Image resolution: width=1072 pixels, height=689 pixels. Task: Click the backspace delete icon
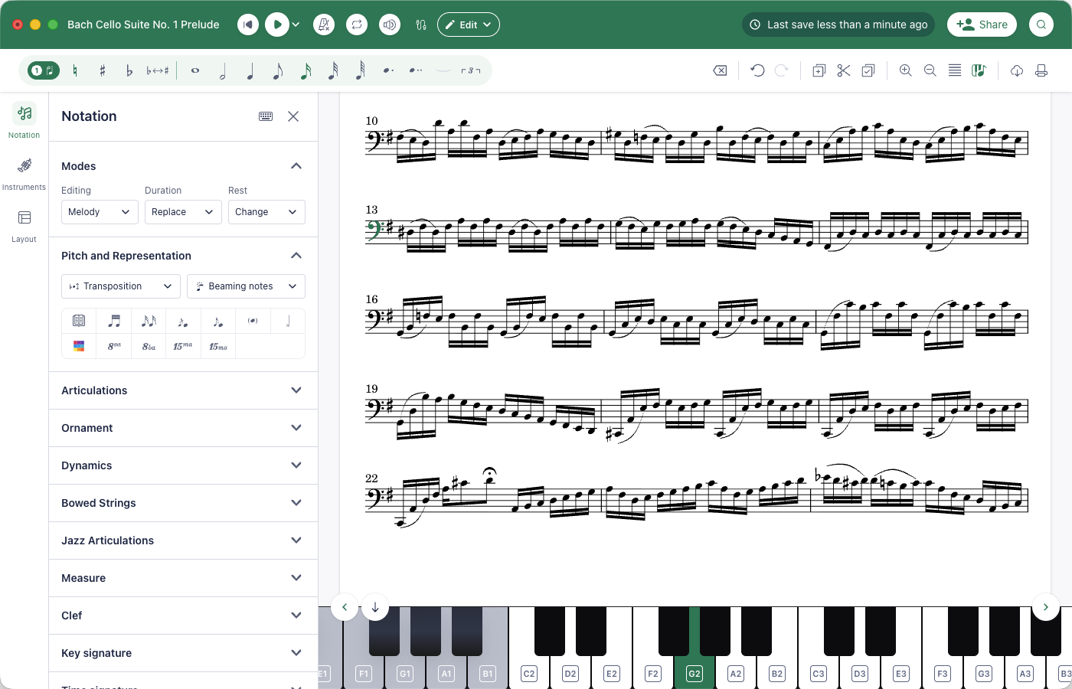720,70
